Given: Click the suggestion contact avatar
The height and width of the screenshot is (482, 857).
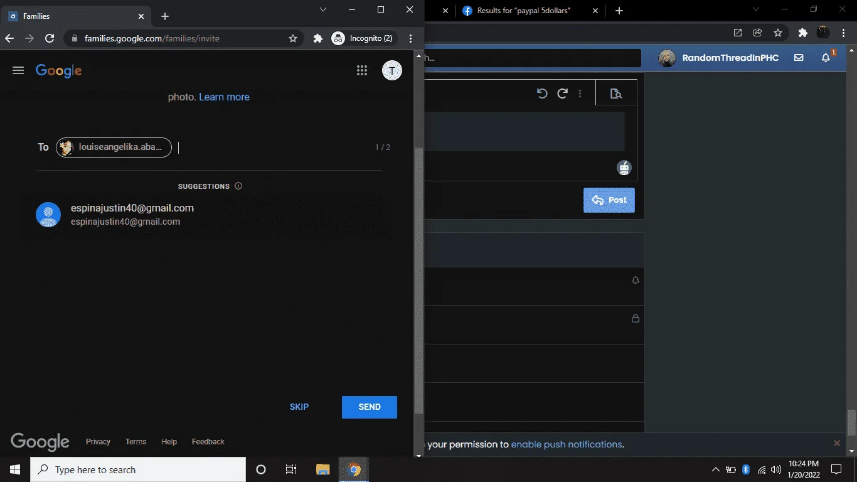Looking at the screenshot, I should tap(48, 215).
